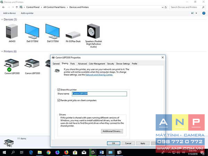
Task: Open Task View from taskbar
Action: [21, 152]
